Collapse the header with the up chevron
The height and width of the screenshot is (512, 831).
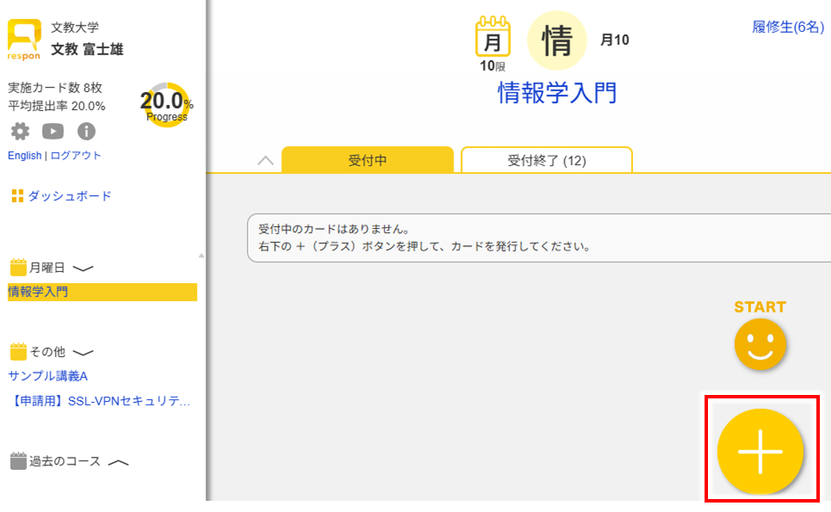(266, 161)
